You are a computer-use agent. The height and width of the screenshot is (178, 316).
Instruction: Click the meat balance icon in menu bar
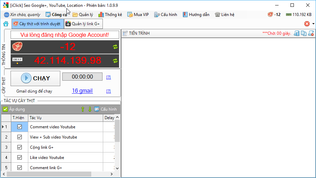[x=270, y=15]
